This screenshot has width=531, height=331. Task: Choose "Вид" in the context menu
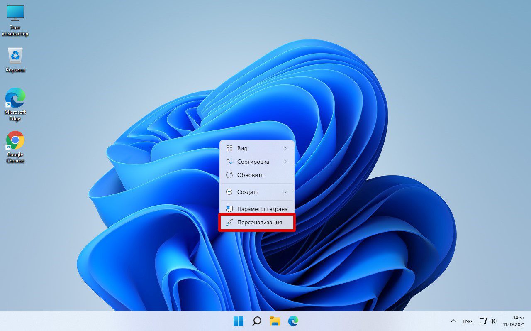pos(257,148)
